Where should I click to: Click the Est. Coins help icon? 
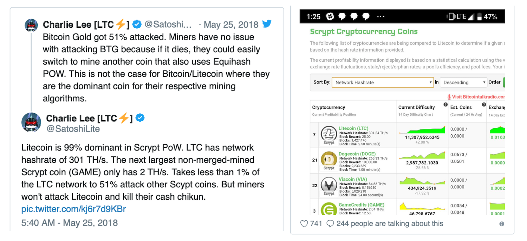click(x=484, y=105)
